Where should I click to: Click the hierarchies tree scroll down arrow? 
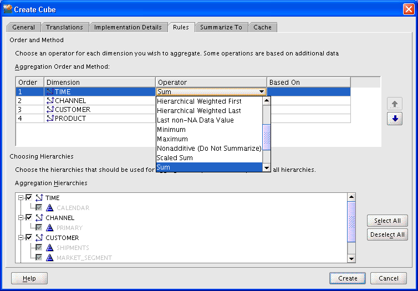[351, 258]
